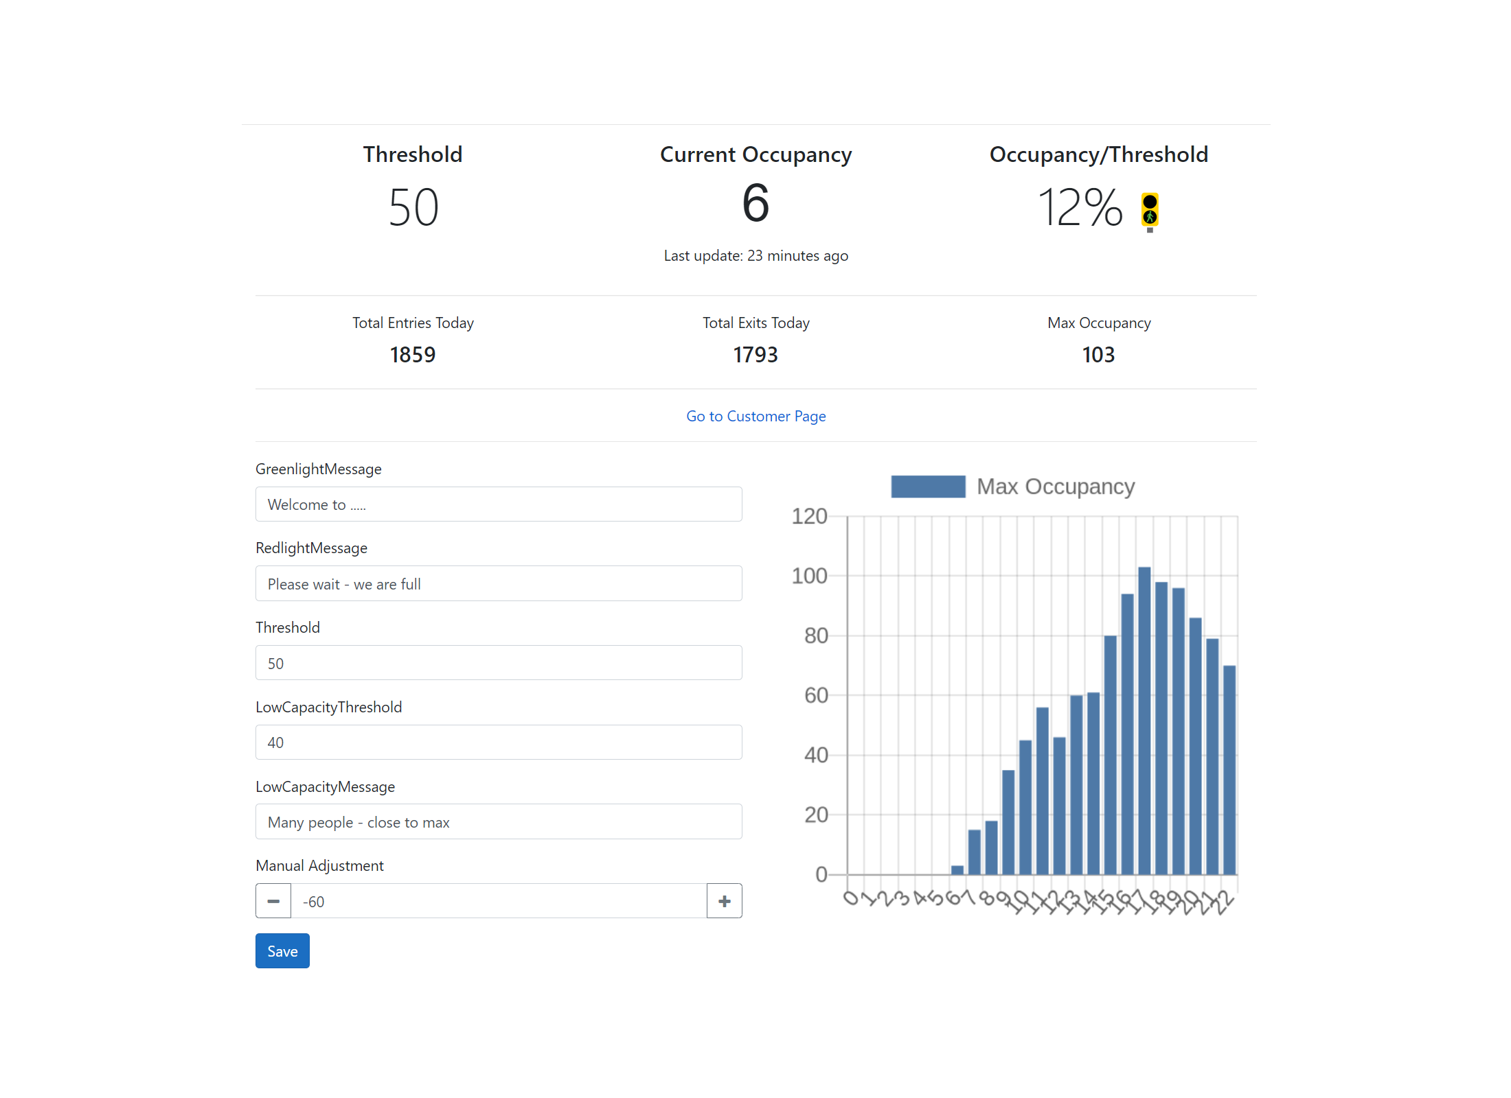Click the rightmost bar in the chart
This screenshot has height=1098, width=1511.
[x=1229, y=769]
